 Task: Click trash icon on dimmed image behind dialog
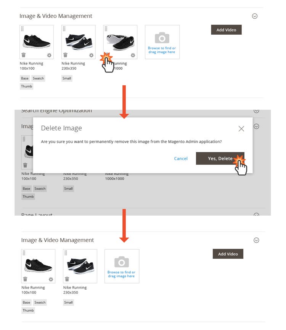coord(25,165)
